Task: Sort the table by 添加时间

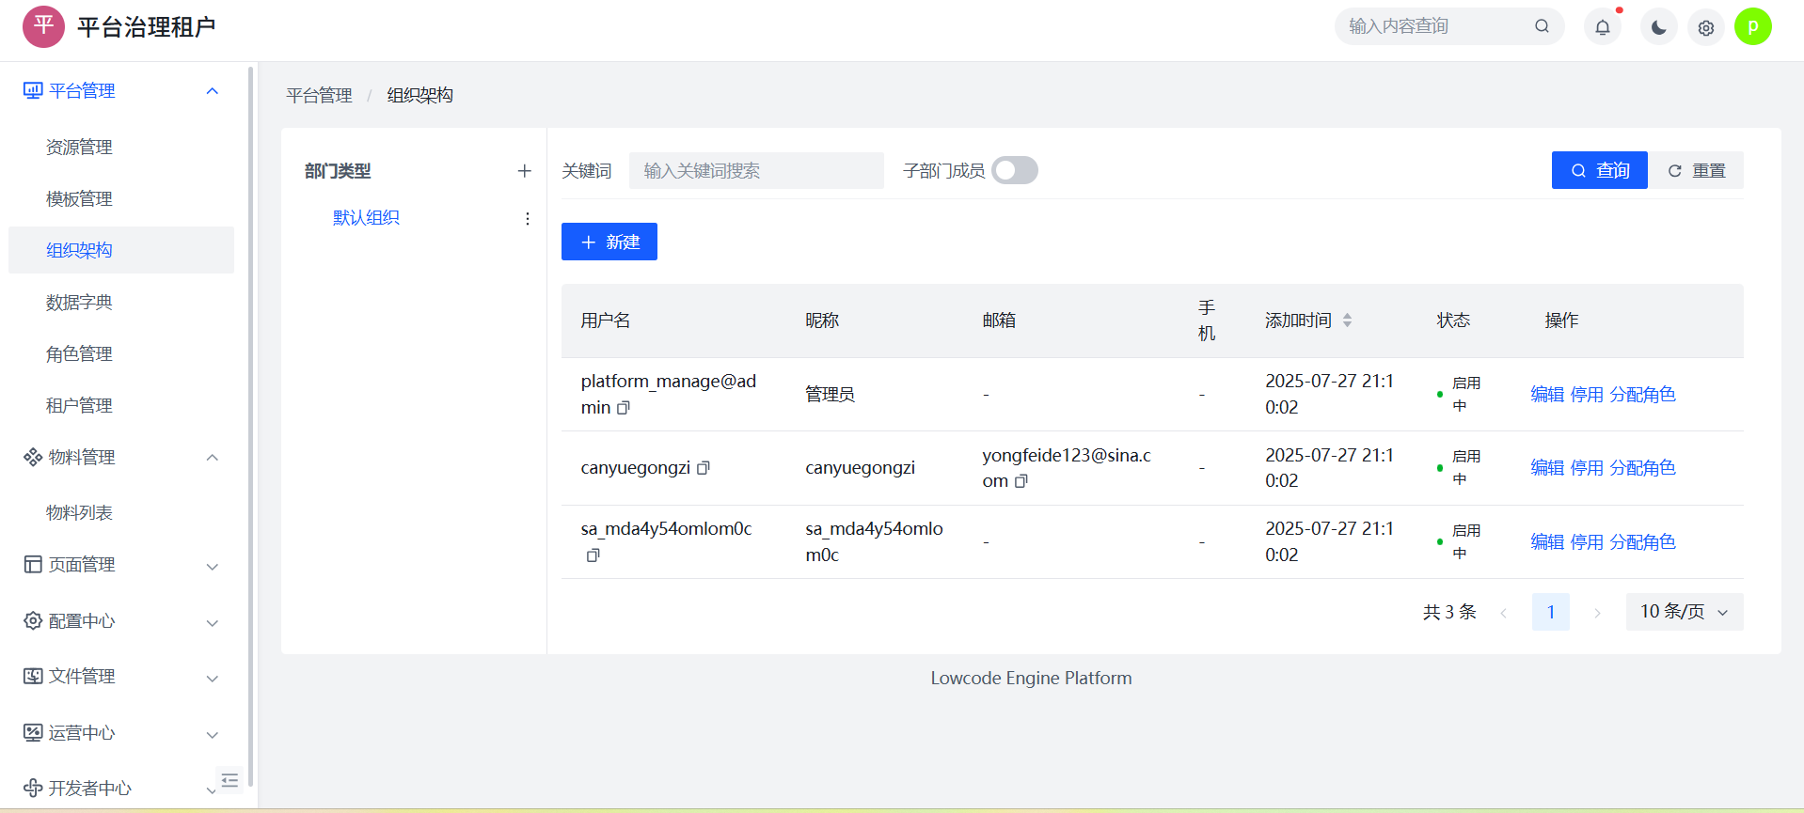Action: (1347, 321)
